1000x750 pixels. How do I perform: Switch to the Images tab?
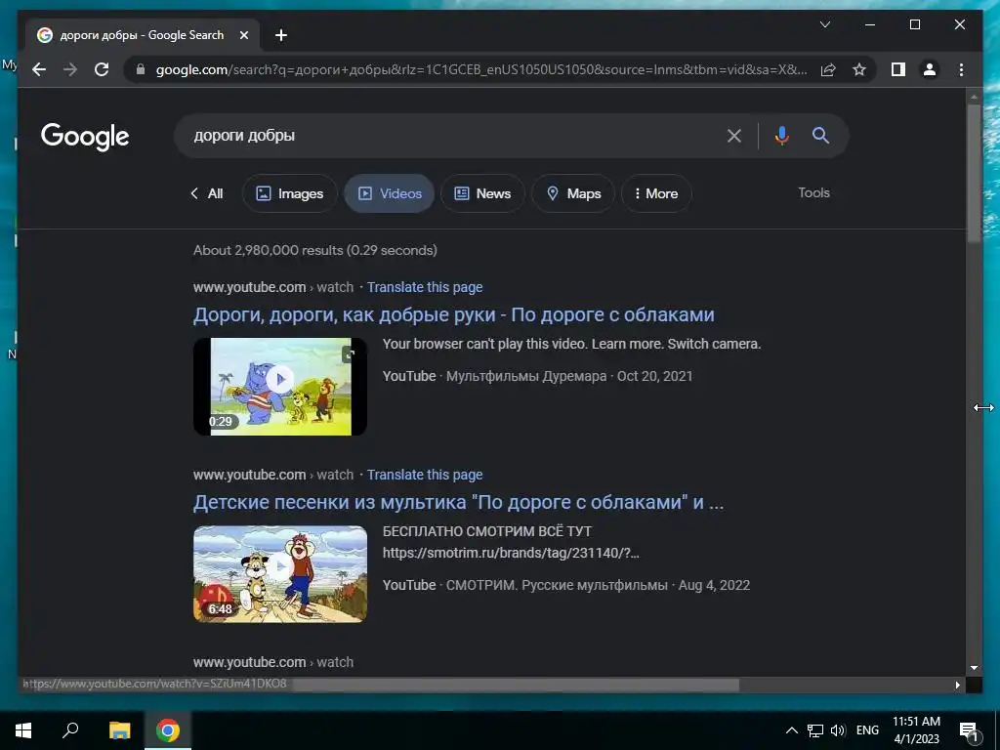(x=289, y=193)
